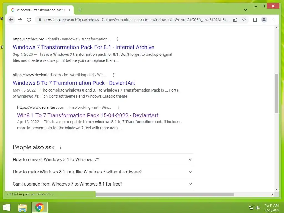Open options for the Win8.1 To 7 DeviantArt result
The width and height of the screenshot is (284, 213).
118,107
